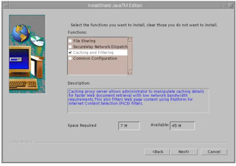This screenshot has height=166, width=236.
Task: Tick the Common Configuration checkbox
Action: pos(70,58)
